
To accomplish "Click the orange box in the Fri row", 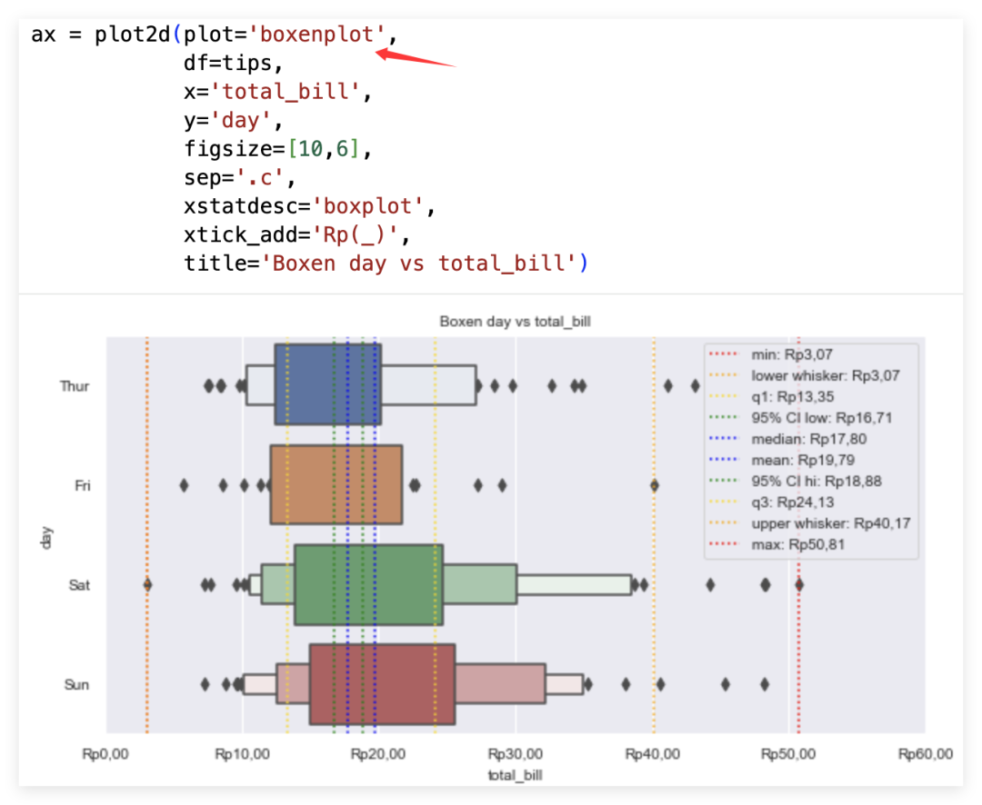I will (336, 484).
